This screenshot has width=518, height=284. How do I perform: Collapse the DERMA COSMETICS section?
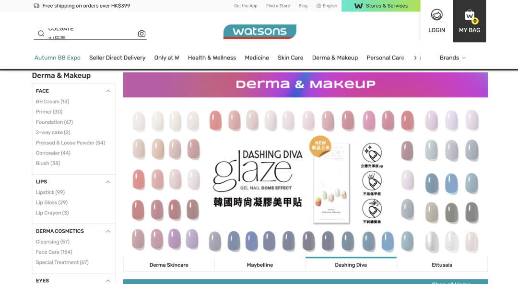108,231
